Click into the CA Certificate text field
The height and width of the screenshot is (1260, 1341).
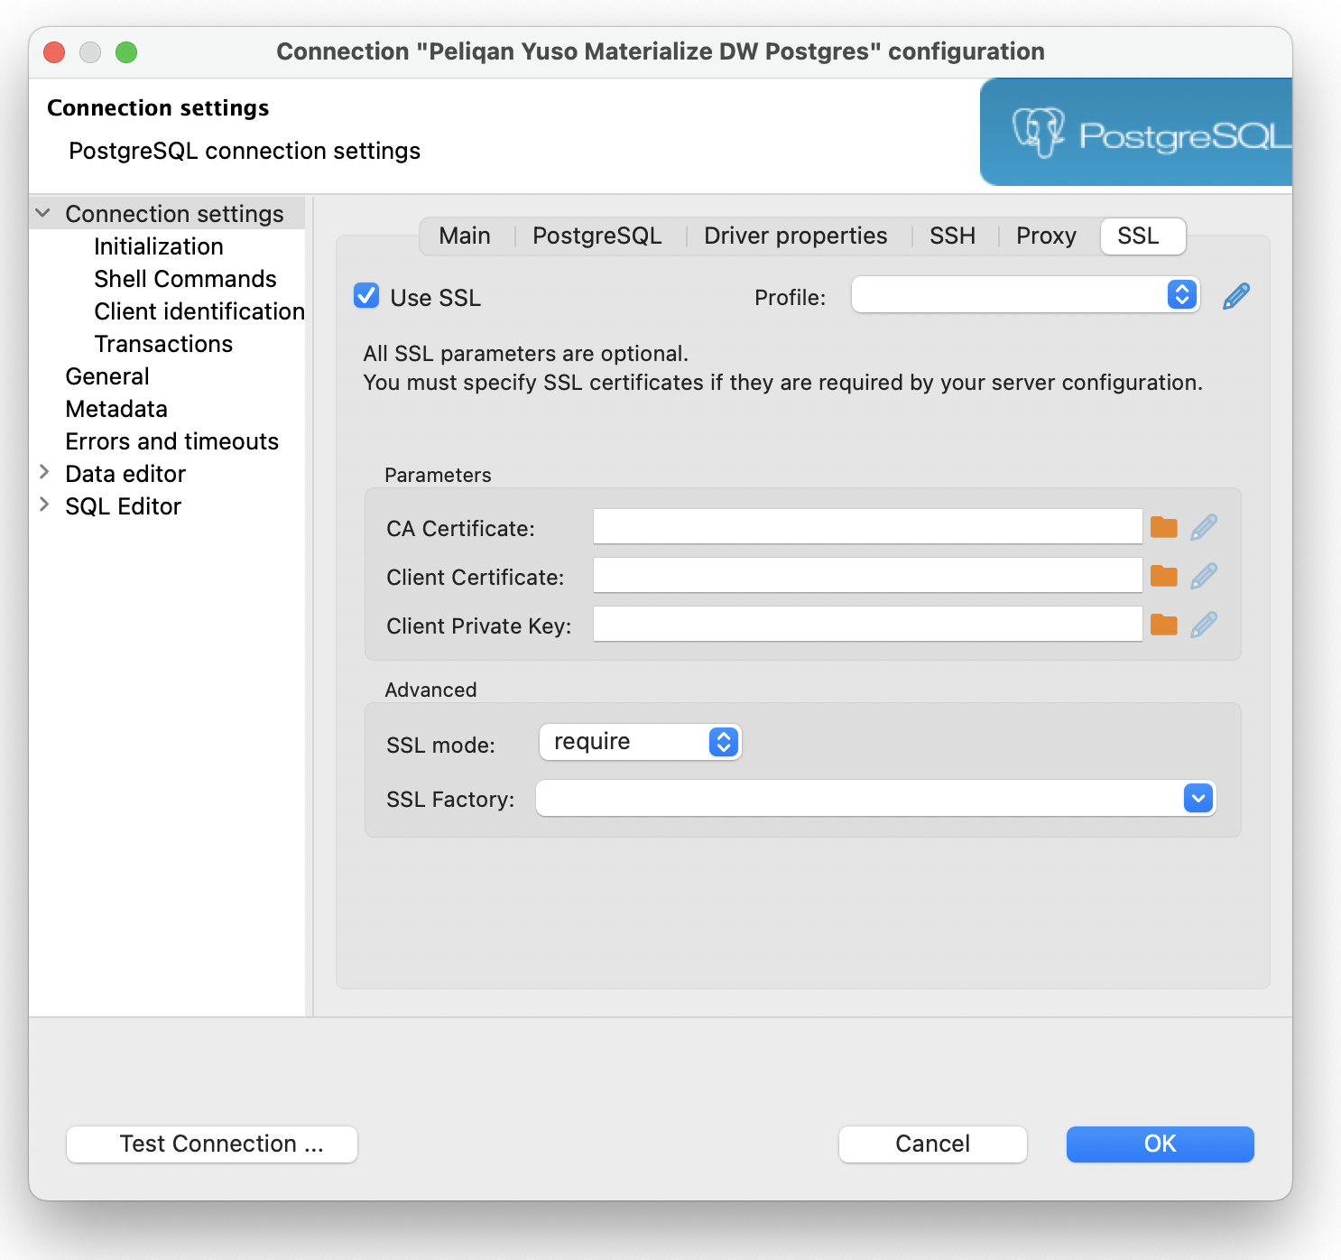tap(867, 527)
